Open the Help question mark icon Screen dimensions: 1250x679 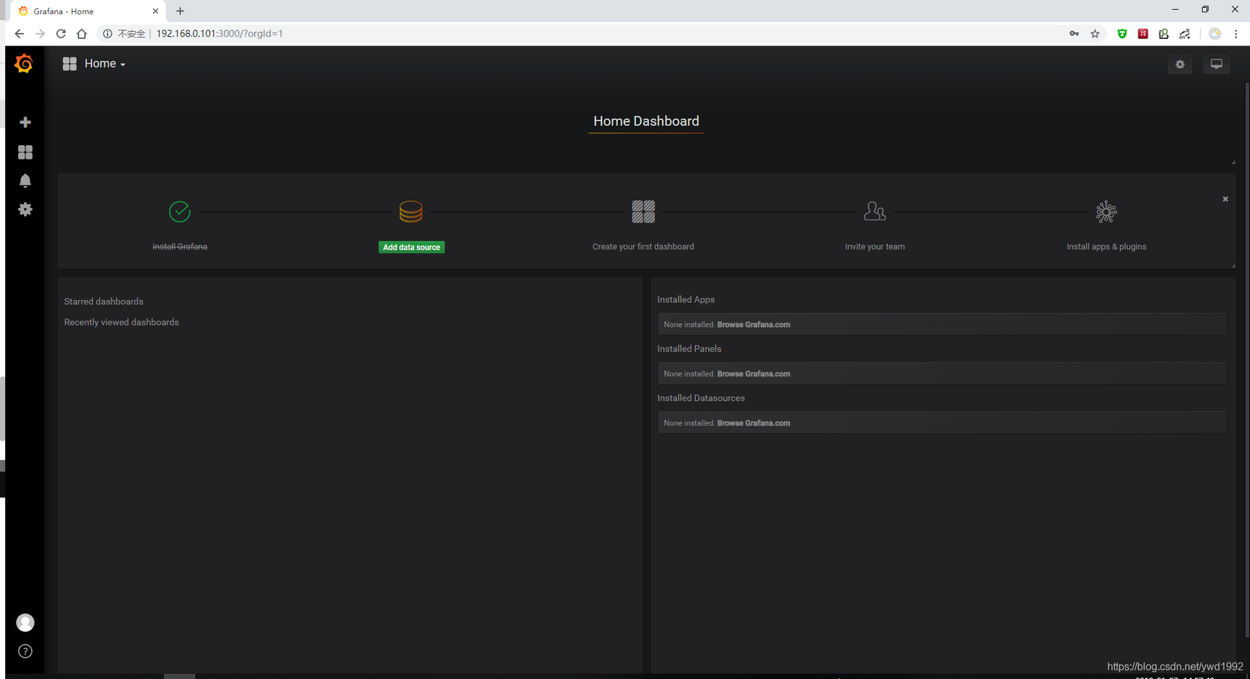pos(25,651)
